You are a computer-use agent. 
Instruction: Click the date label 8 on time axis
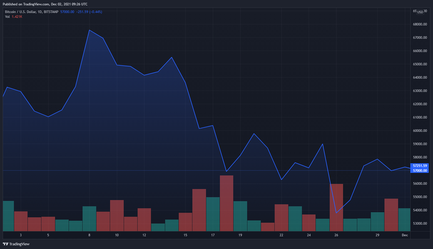[89, 235]
